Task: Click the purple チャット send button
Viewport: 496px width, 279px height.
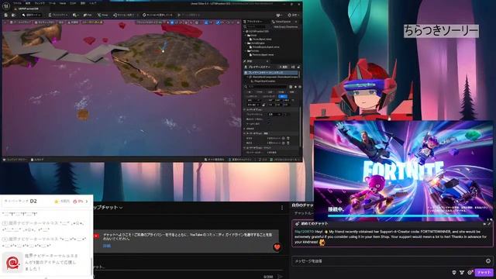Action: pyautogui.click(x=484, y=272)
